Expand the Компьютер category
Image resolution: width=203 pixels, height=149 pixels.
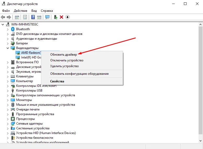click(x=8, y=81)
